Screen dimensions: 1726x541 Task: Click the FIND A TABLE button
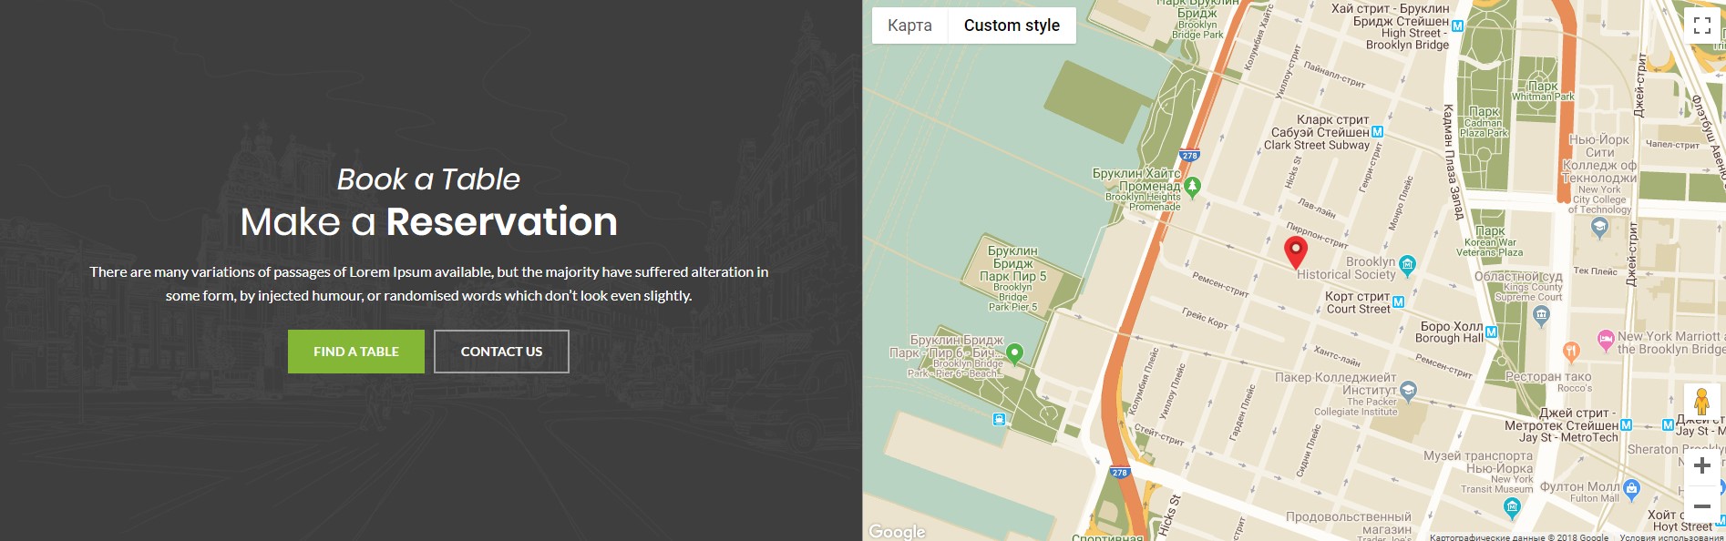pos(356,352)
